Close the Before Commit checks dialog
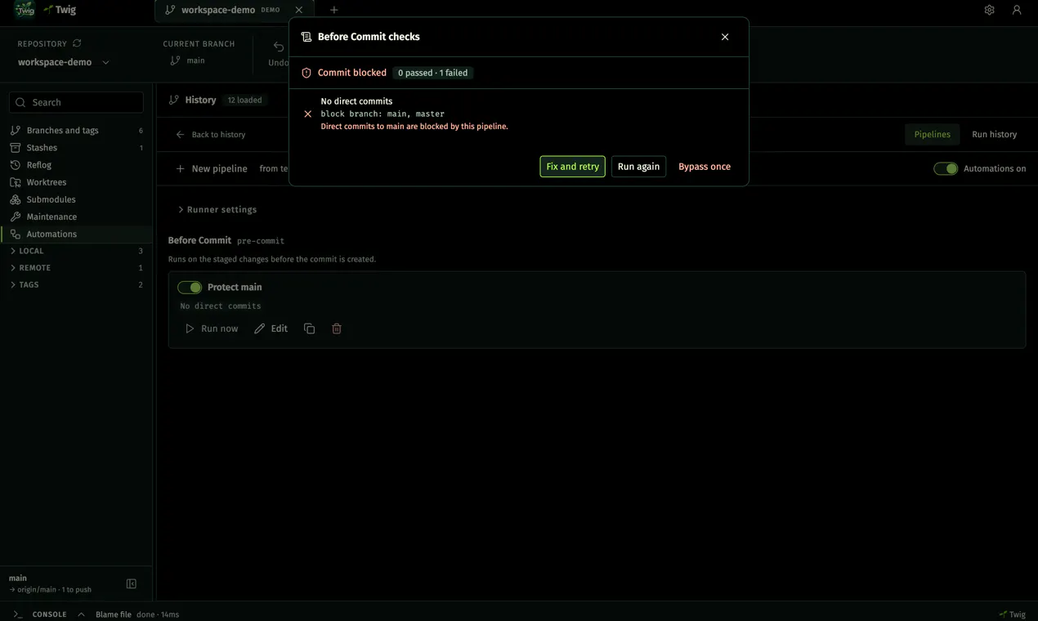 [725, 37]
